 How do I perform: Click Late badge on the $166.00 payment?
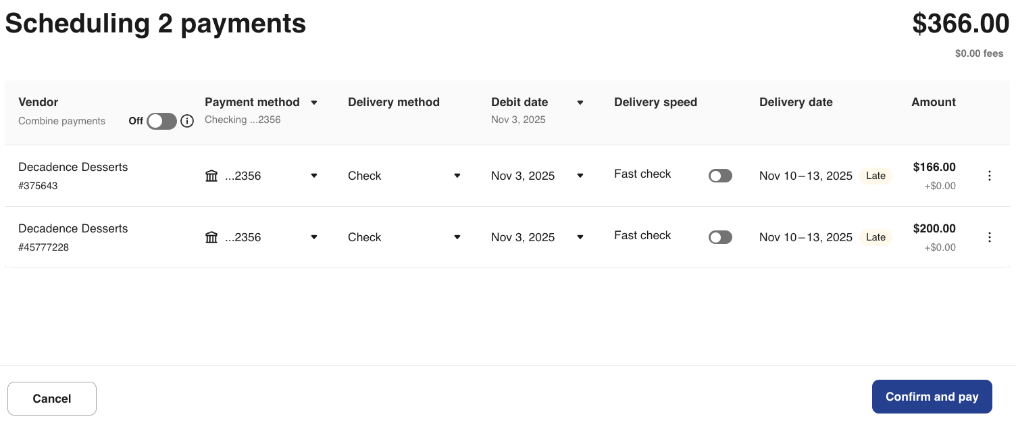(875, 176)
